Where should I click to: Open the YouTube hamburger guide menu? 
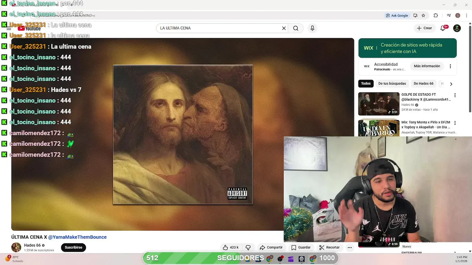(9, 28)
